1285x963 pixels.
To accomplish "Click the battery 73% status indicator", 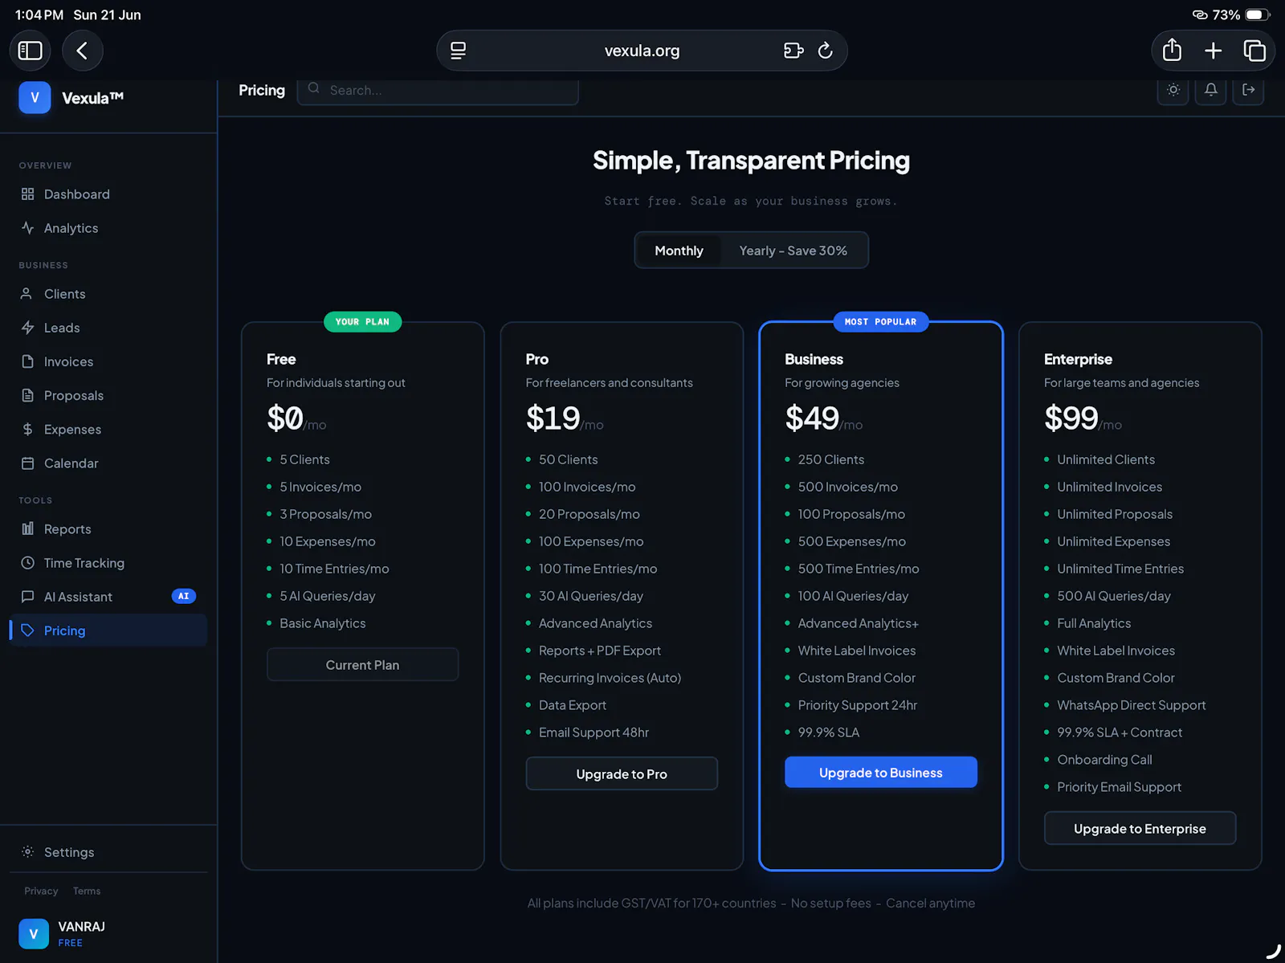I will point(1240,14).
